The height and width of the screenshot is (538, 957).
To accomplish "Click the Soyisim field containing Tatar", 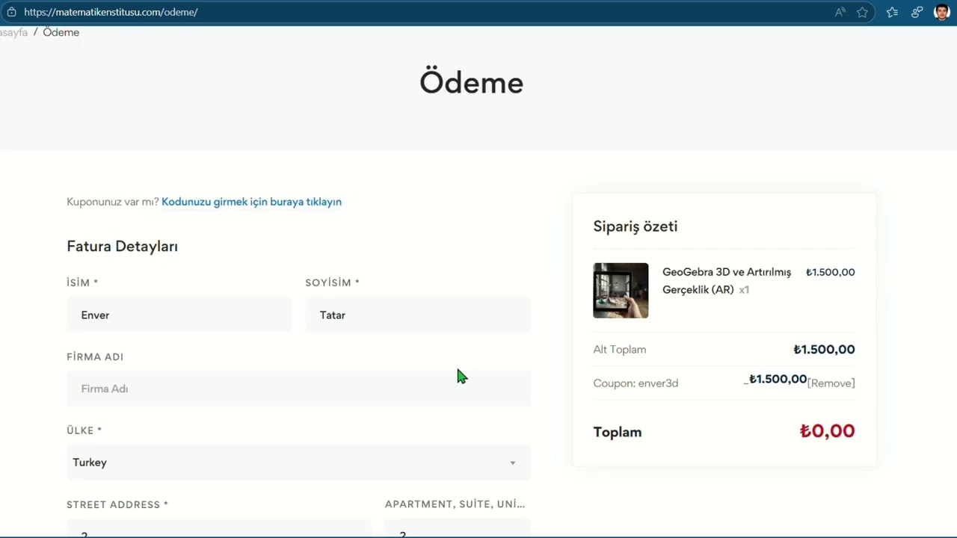I will (x=417, y=315).
